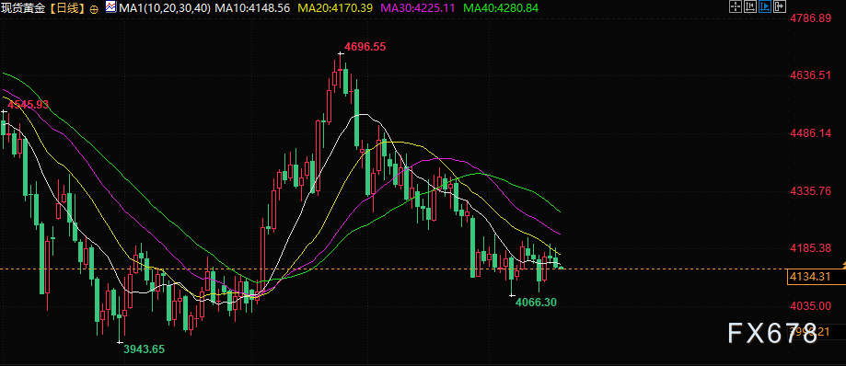Click the compress chart axis icon

pos(750,6)
